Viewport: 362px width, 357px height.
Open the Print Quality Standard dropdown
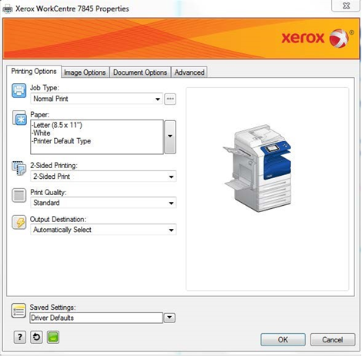pos(103,203)
